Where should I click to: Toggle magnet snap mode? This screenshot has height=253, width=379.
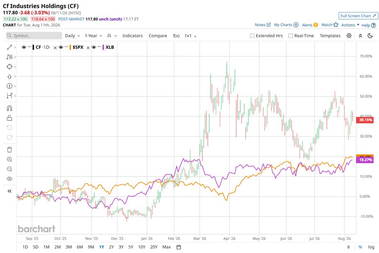tap(9, 108)
